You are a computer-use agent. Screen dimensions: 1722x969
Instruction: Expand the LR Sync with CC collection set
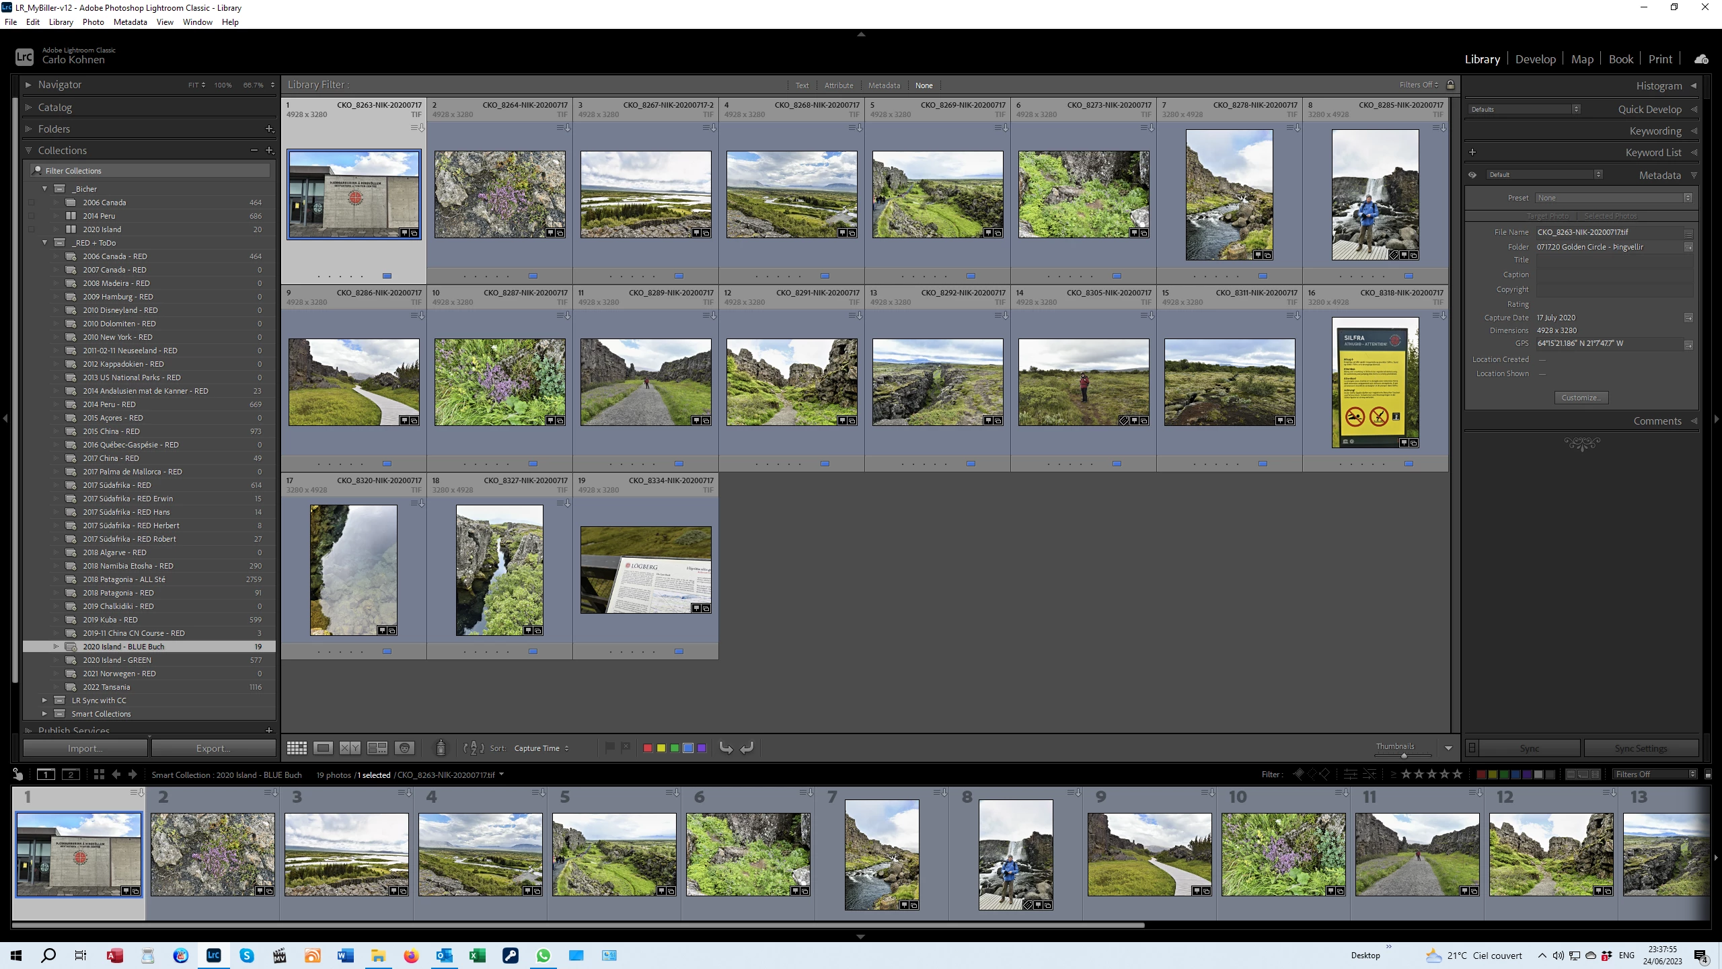point(44,701)
